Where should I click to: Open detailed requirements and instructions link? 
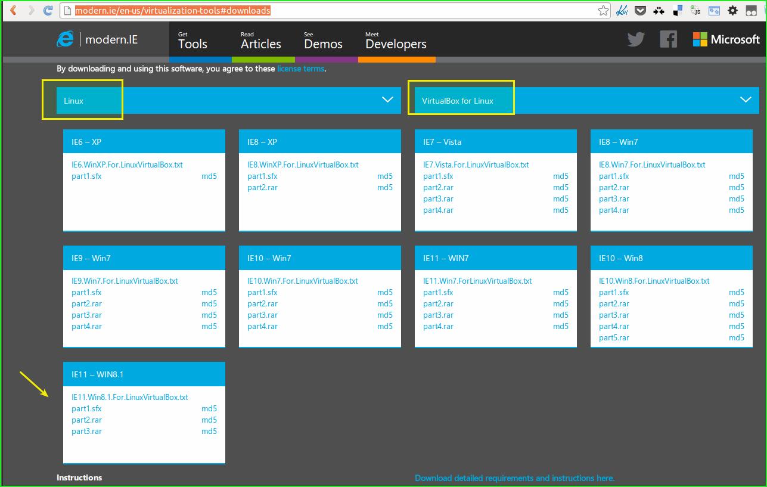(x=514, y=478)
